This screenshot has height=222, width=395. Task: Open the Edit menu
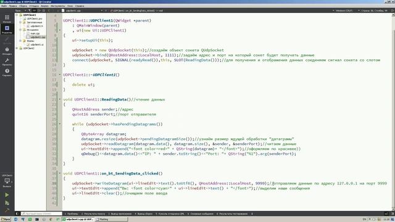coord(13,6)
